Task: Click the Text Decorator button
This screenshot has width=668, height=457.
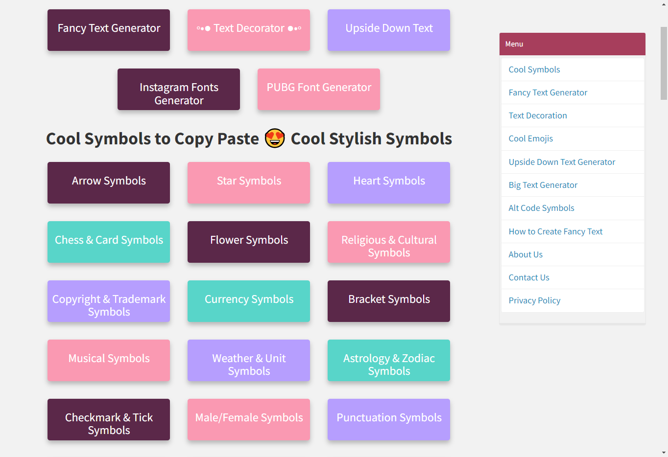Action: pyautogui.click(x=249, y=29)
